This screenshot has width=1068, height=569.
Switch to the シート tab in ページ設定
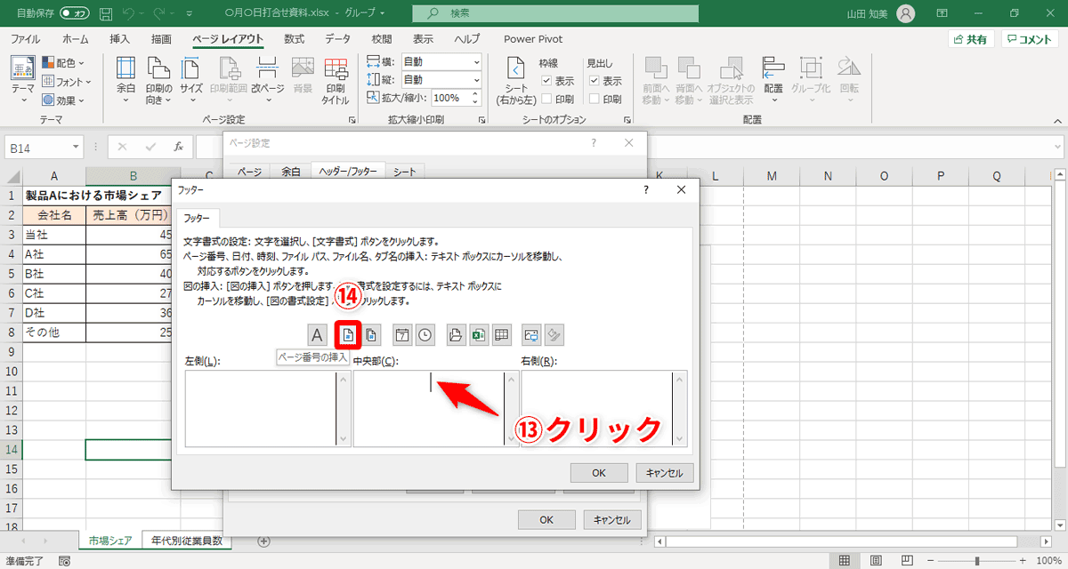coord(403,171)
